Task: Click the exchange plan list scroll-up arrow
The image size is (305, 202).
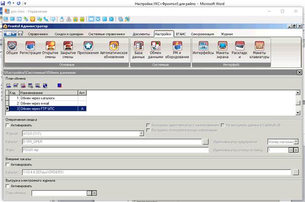Action: [298, 93]
